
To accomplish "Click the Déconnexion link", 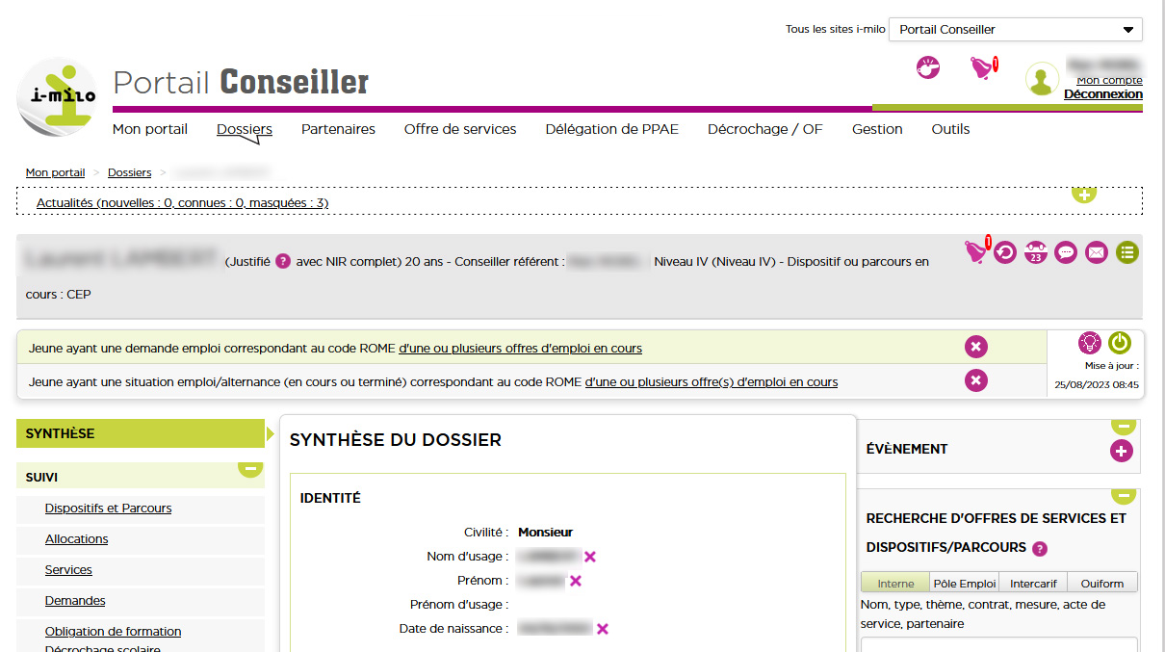I will [1103, 94].
